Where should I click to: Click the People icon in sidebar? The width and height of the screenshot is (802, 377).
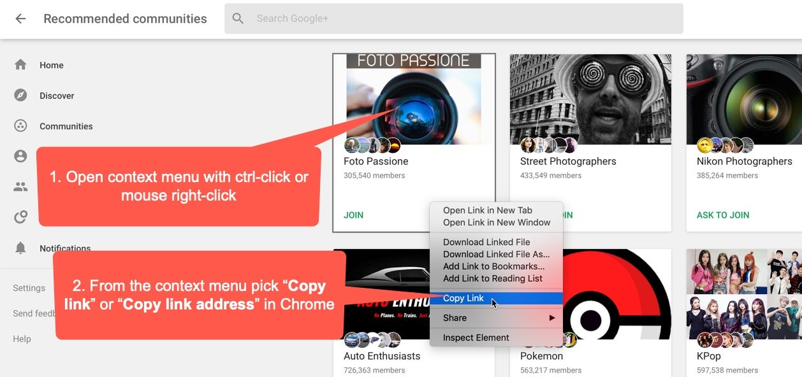20,187
